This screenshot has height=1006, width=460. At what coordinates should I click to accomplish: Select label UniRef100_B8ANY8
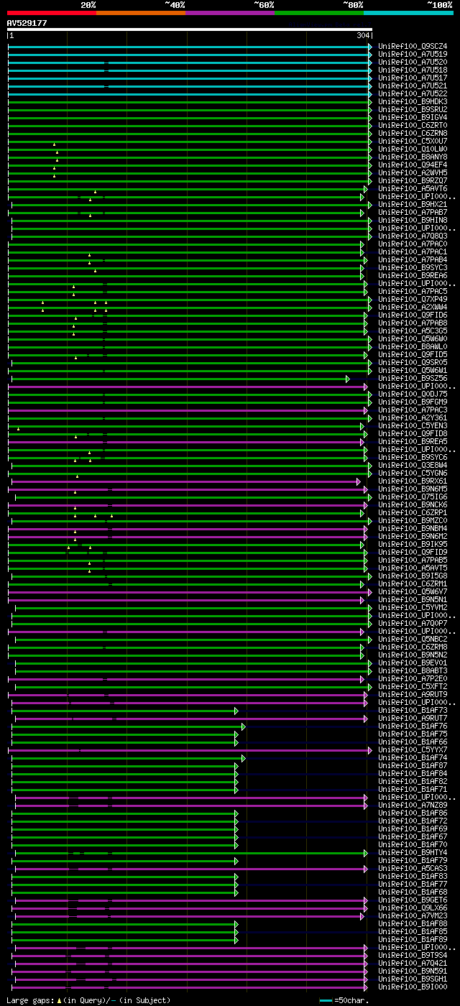(413, 157)
